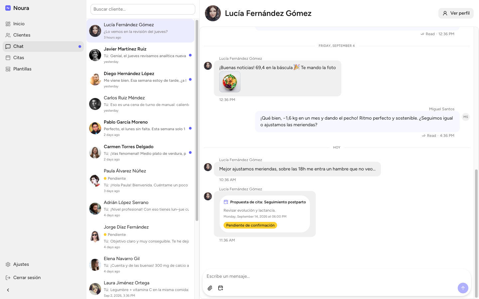The image size is (479, 299).
Task: Click the Ver perfil button
Action: pyautogui.click(x=456, y=13)
